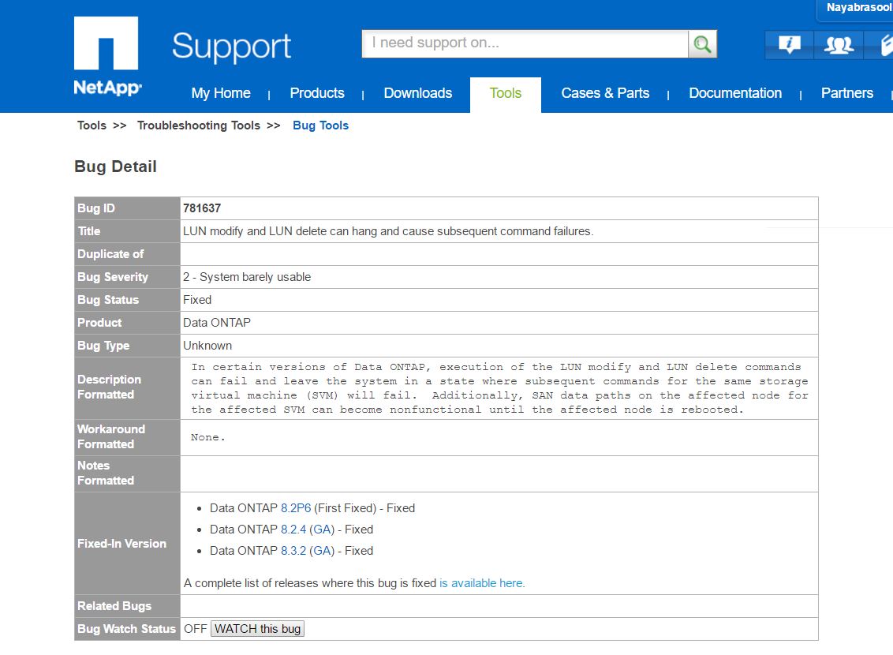Click the description paragraph 'In certain versions of Data ONTAP'
This screenshot has width=893, height=655.
point(499,388)
